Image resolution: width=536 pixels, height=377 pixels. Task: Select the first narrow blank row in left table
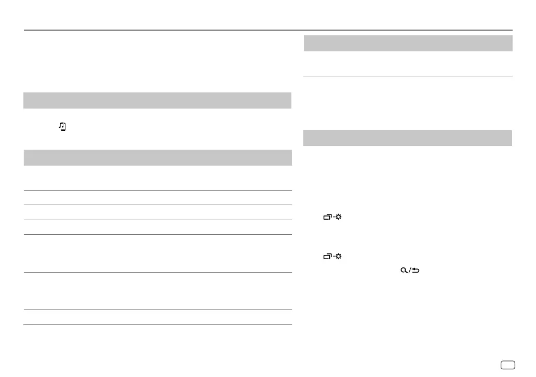[157, 197]
